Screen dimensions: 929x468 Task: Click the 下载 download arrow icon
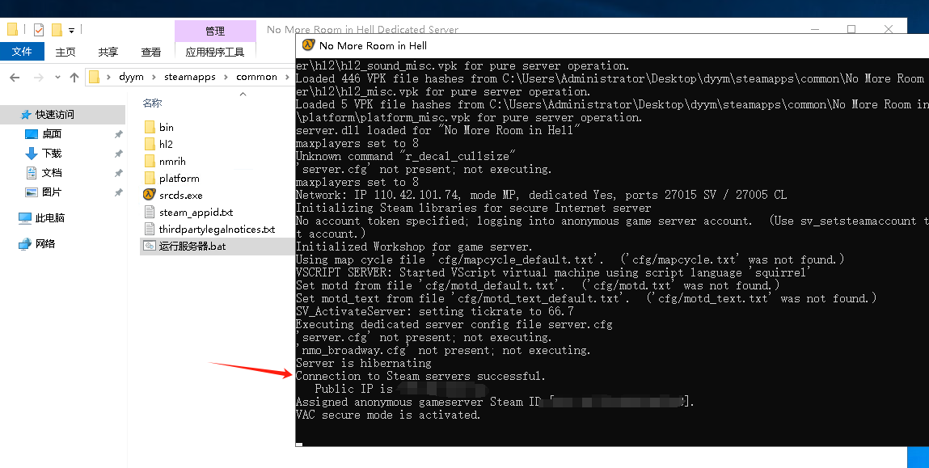(x=32, y=154)
